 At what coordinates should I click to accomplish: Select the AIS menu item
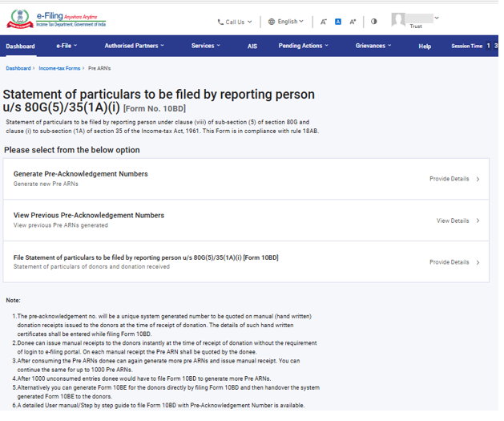point(252,47)
